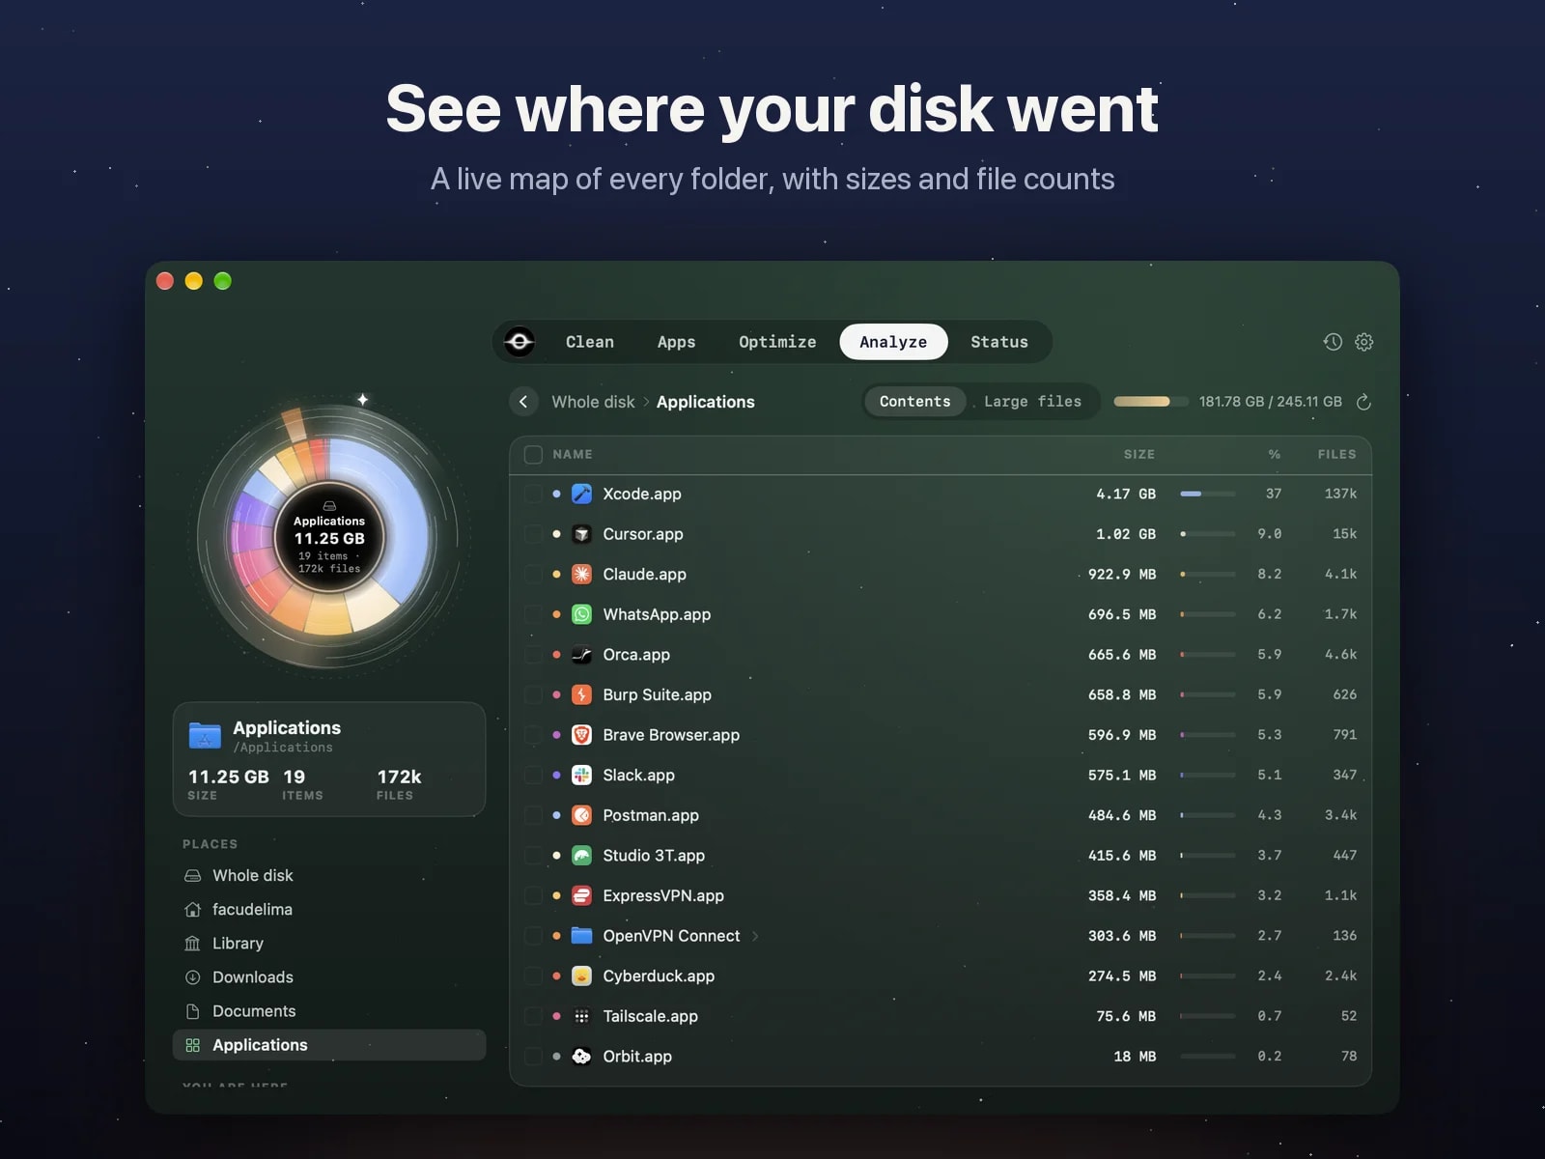Switch to the Apps tab

[x=676, y=342]
